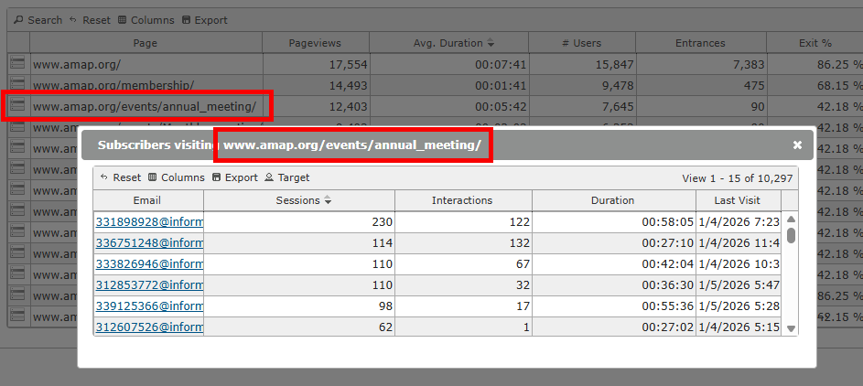This screenshot has height=386, width=863.
Task: Open row icon for membership page
Action: pos(17,85)
